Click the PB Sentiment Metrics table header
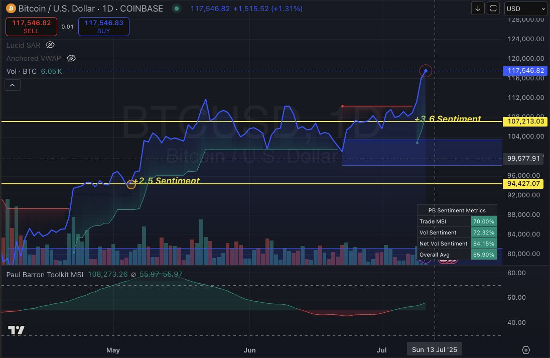The image size is (550, 358). pyautogui.click(x=457, y=210)
